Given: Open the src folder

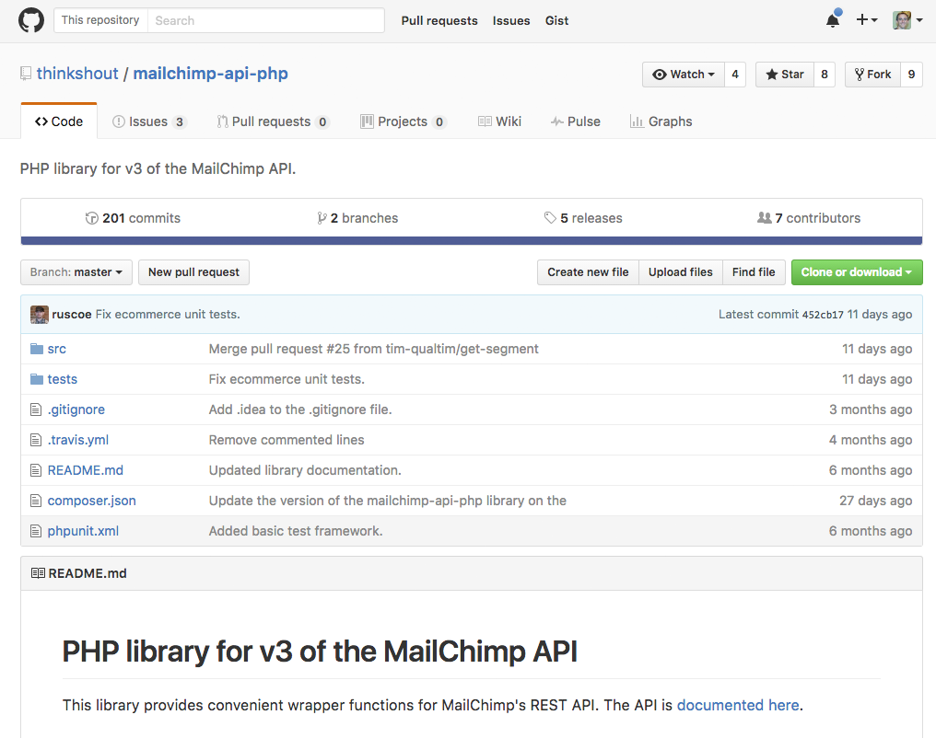Looking at the screenshot, I should tap(57, 349).
